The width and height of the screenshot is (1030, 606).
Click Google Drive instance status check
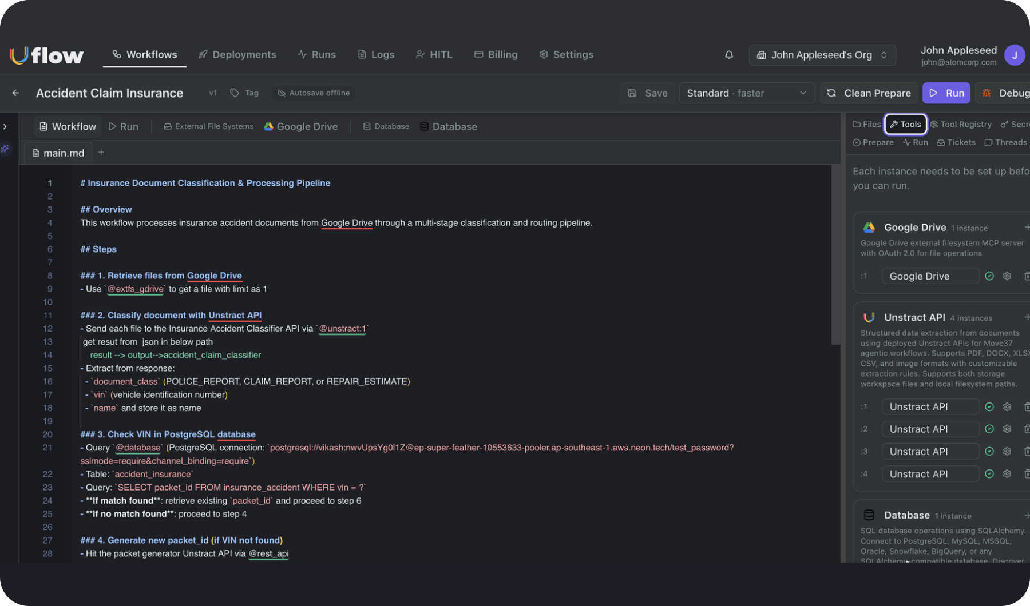pos(989,276)
